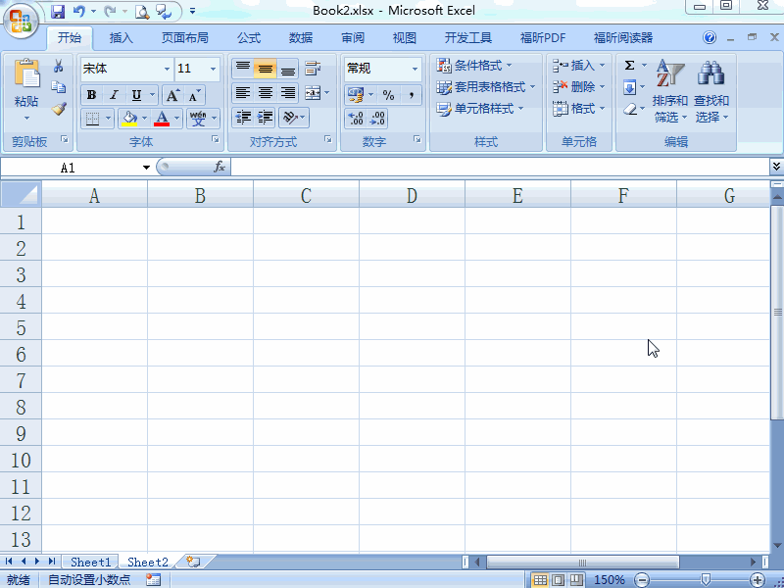784x588 pixels.
Task: Toggle underline formatting
Action: pyautogui.click(x=136, y=95)
